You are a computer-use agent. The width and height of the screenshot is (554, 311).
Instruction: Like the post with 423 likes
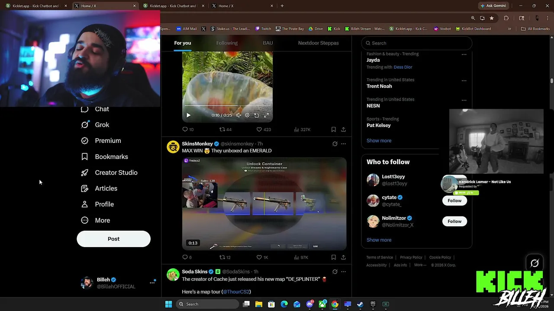coord(263,130)
